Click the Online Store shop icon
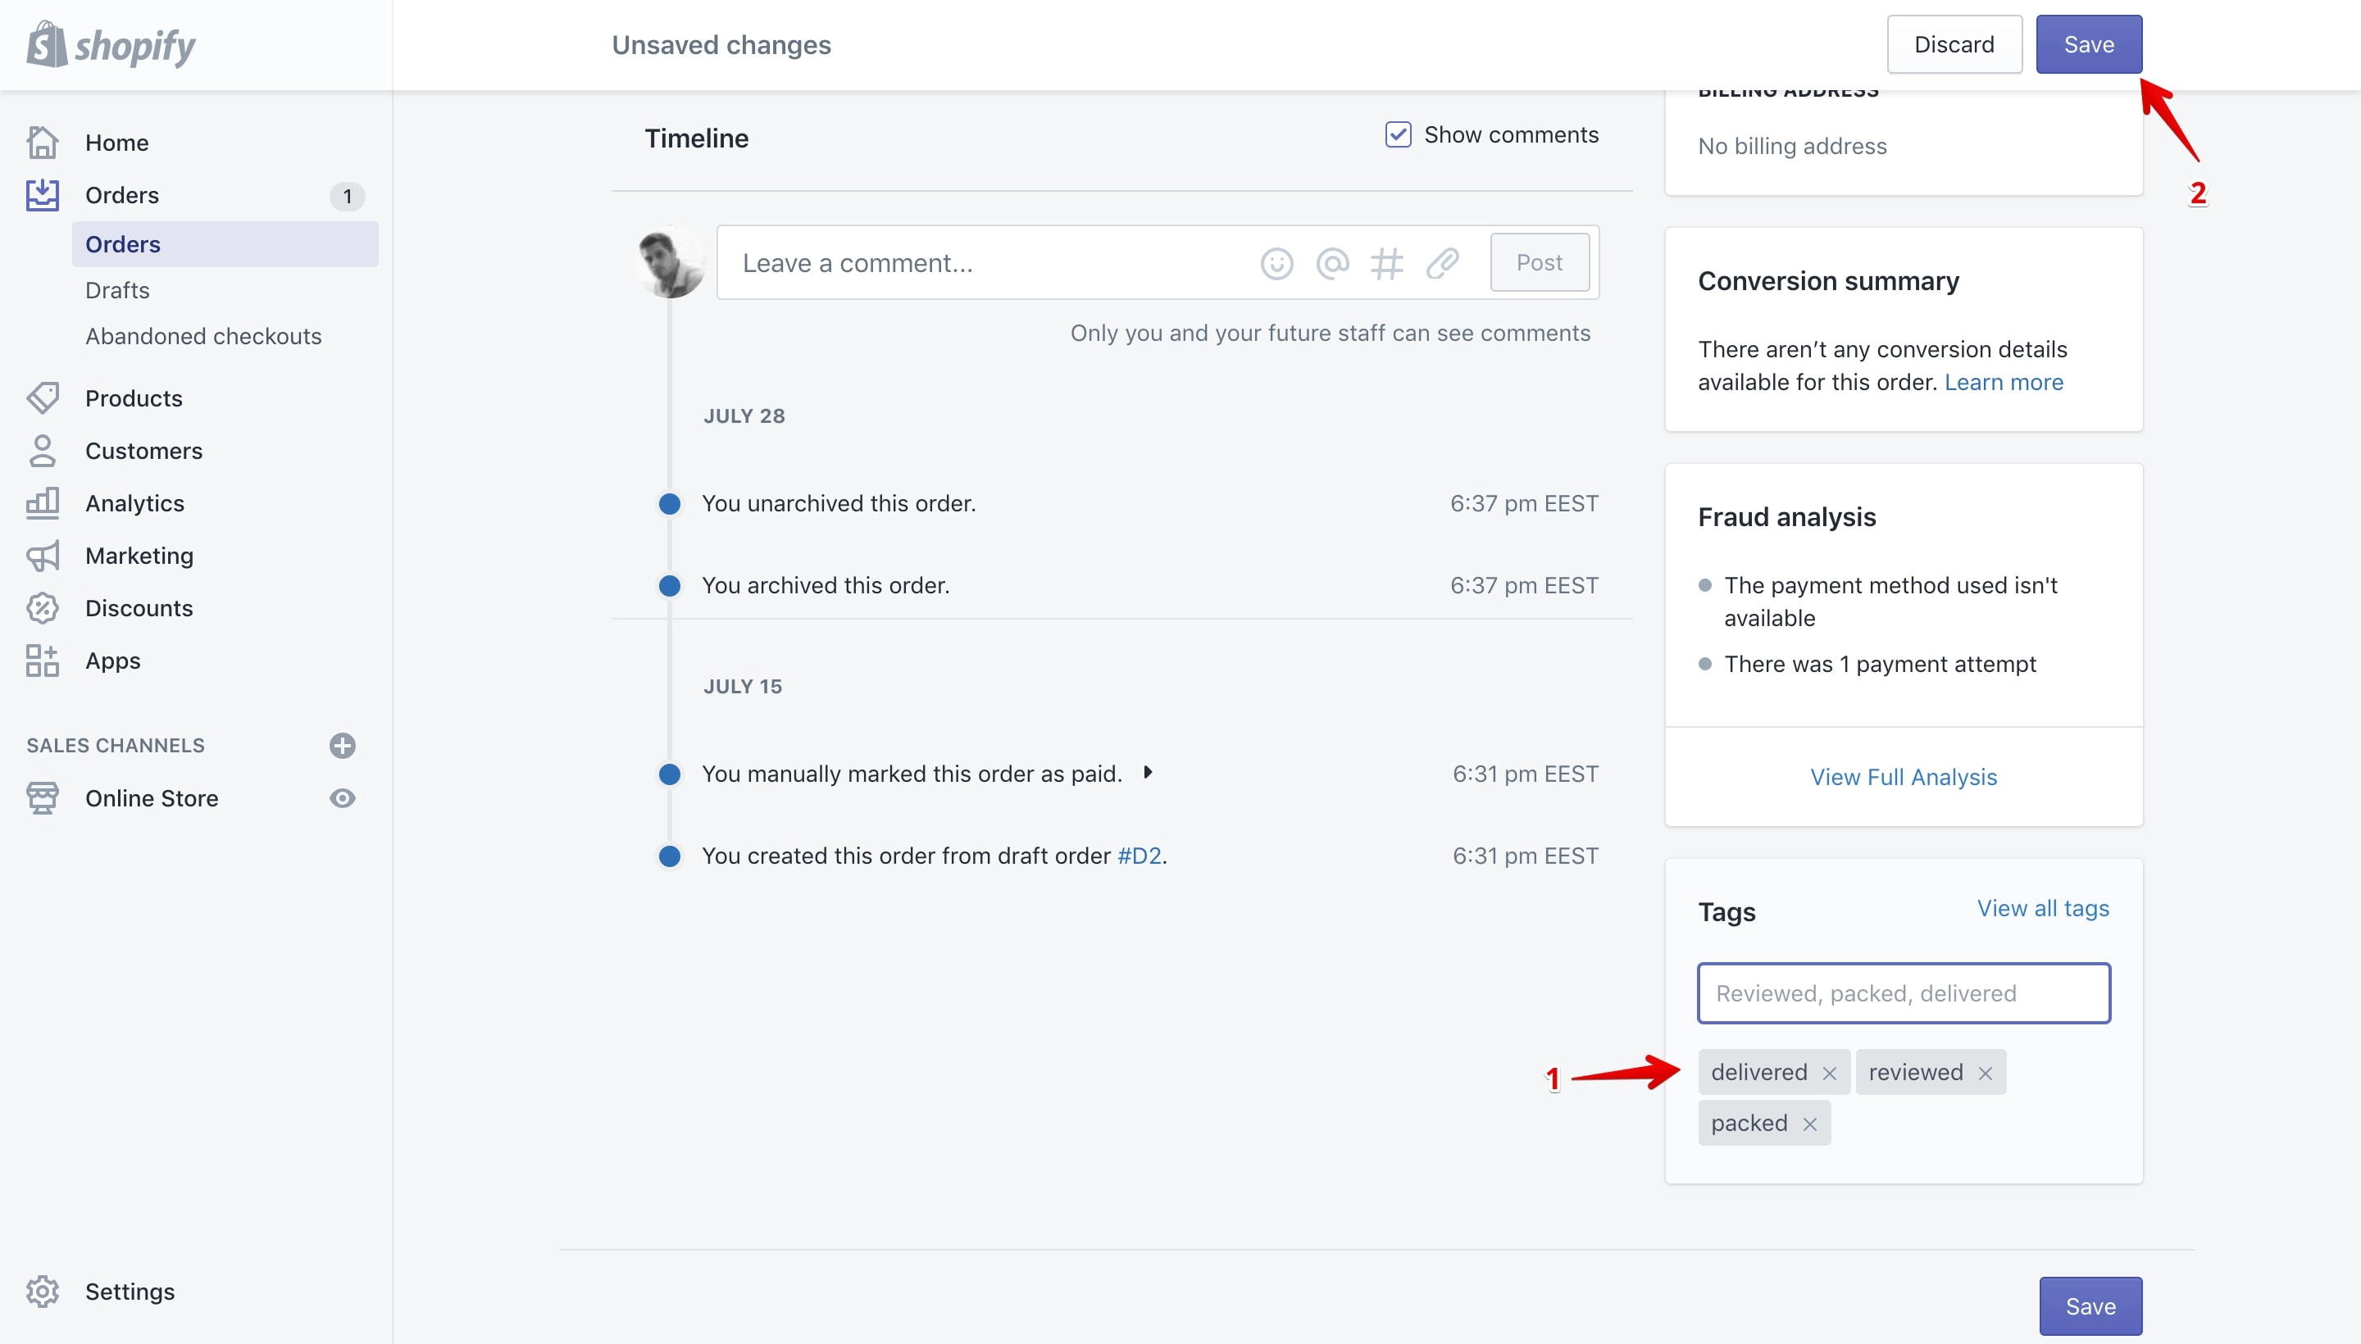The width and height of the screenshot is (2361, 1344). click(x=43, y=798)
